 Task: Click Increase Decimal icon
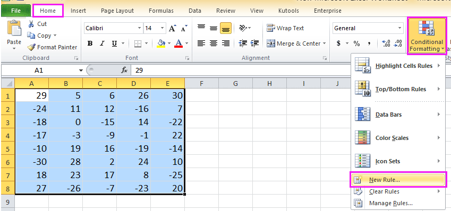(x=386, y=43)
